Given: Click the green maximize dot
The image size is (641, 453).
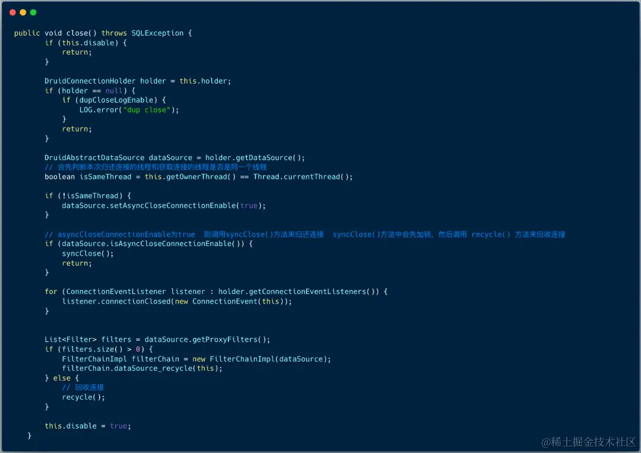Looking at the screenshot, I should [x=33, y=12].
